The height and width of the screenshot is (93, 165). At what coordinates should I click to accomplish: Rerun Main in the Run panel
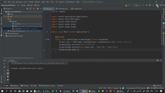4,64
